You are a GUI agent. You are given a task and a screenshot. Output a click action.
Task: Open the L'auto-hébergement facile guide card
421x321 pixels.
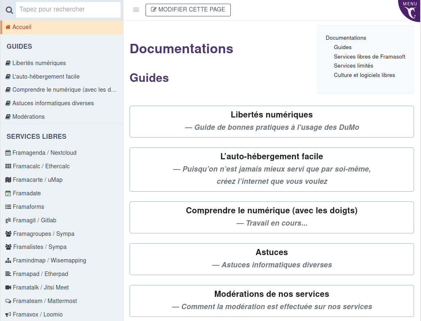tap(272, 170)
